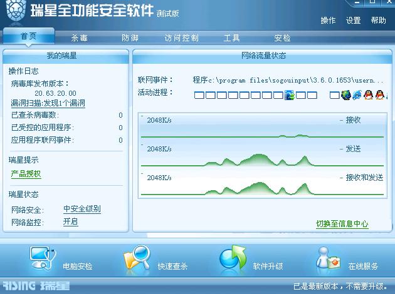Screen dimensions: 395x294
Task: Click the 已受控的应用程序 row
Action: click(66, 128)
